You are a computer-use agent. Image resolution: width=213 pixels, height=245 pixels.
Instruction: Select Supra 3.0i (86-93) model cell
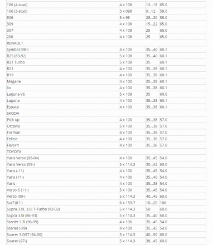tap(62, 215)
